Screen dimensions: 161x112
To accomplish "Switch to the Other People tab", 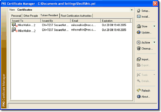I will (31, 16).
